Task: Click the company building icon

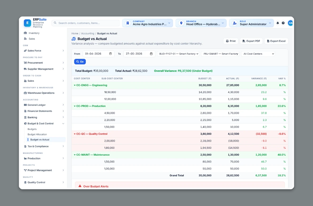Action: pyautogui.click(x=128, y=23)
